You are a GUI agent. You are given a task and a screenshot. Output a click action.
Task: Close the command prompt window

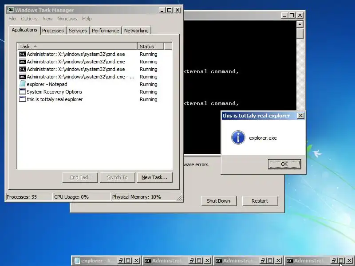pos(300,16)
